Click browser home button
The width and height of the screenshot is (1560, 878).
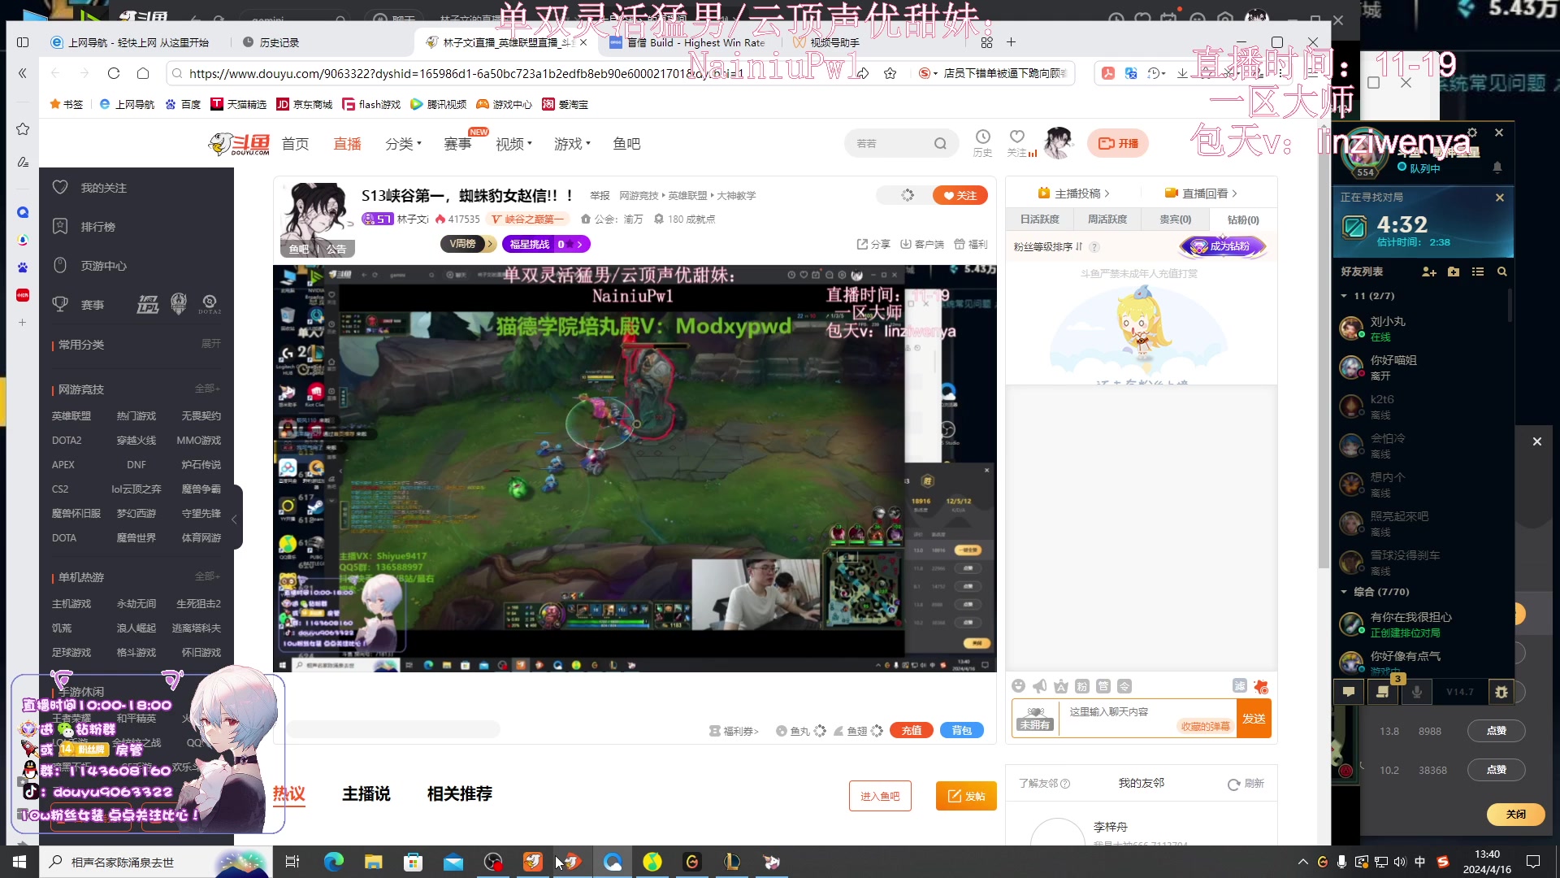(143, 73)
